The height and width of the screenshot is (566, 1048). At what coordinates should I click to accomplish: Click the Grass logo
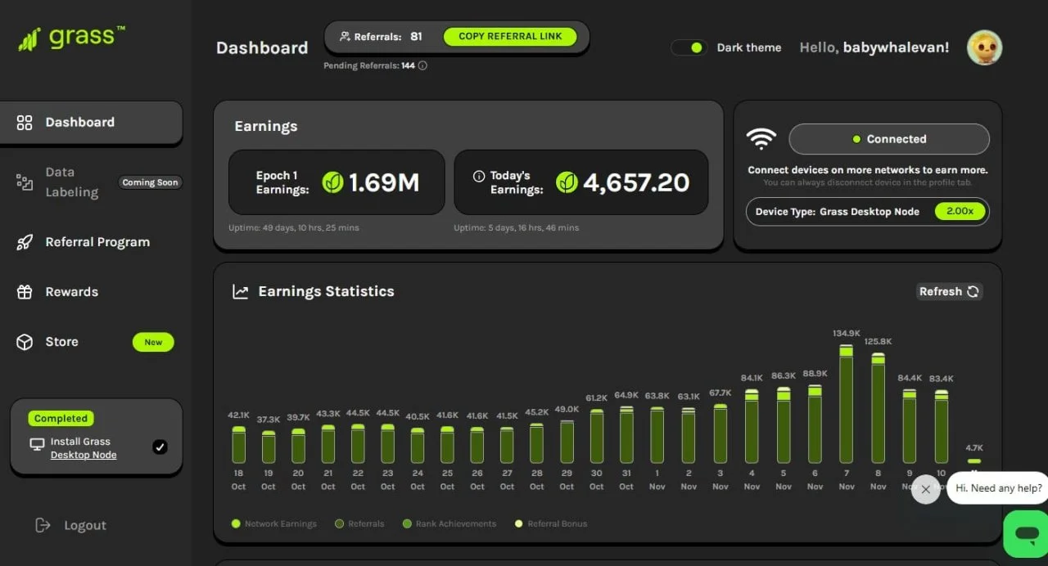click(72, 38)
